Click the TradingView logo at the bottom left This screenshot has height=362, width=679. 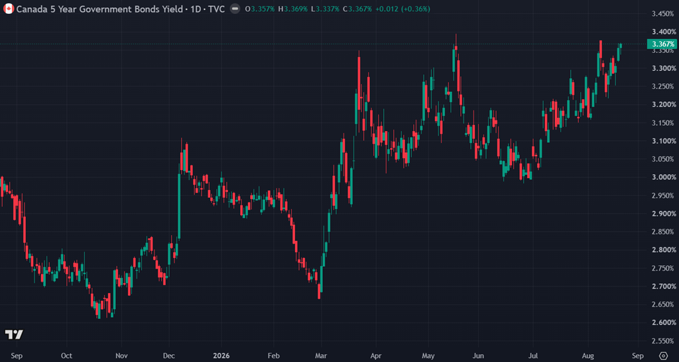point(14,334)
